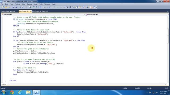Screen dimensions: 170x95
Task: Uncomment the selected lines icon
Action: pyautogui.click(x=37, y=7)
